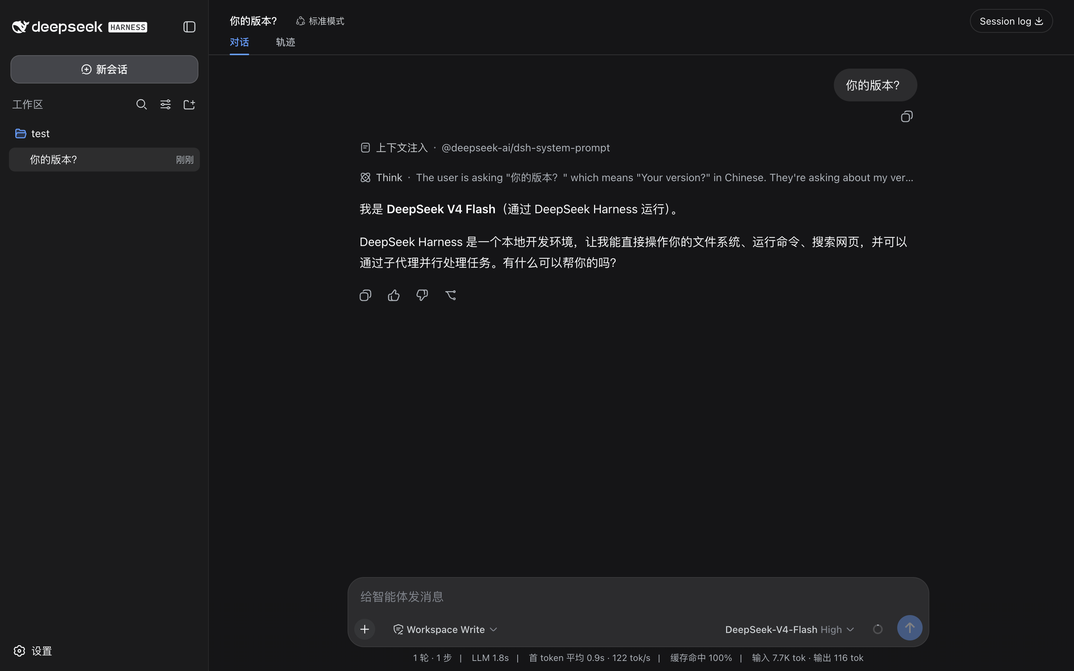Copy the assistant response
This screenshot has width=1074, height=671.
point(365,295)
